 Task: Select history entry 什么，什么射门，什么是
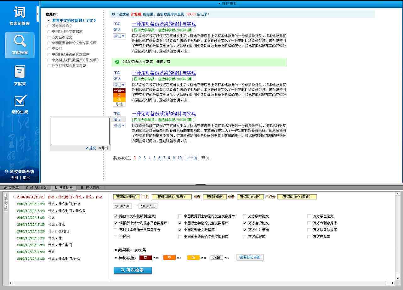coord(67,211)
